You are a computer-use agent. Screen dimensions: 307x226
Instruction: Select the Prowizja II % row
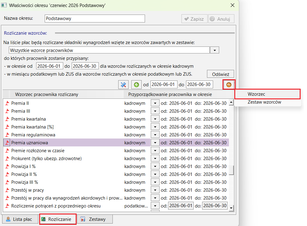point(116,174)
